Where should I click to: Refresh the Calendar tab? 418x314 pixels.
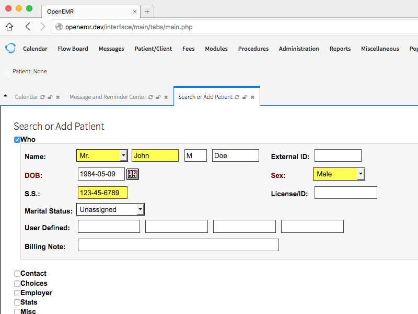(x=43, y=97)
